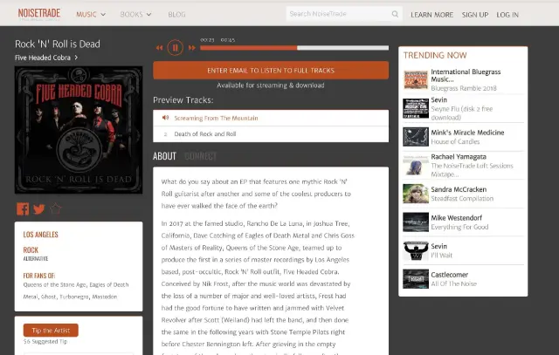Viewport: 559px width, 355px height.
Task: Open the Learn More page
Action: [431, 15]
